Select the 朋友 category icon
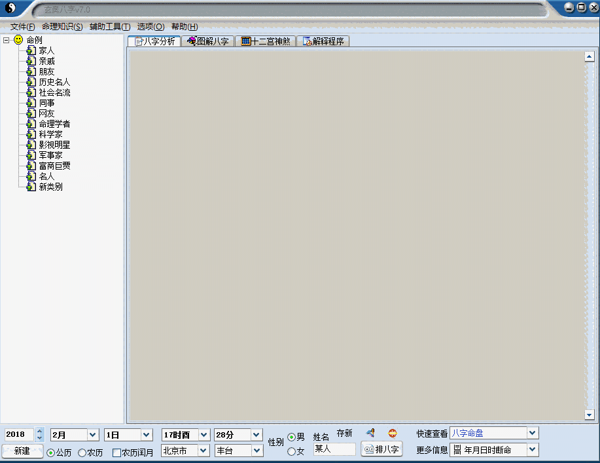Image resolution: width=600 pixels, height=463 pixels. pos(31,71)
